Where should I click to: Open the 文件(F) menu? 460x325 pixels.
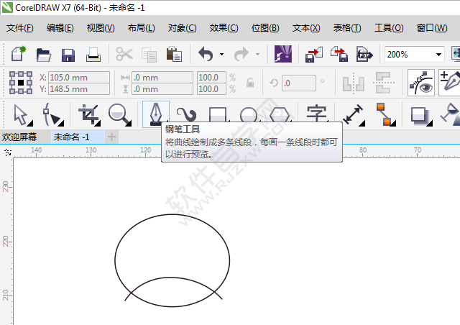[20, 28]
